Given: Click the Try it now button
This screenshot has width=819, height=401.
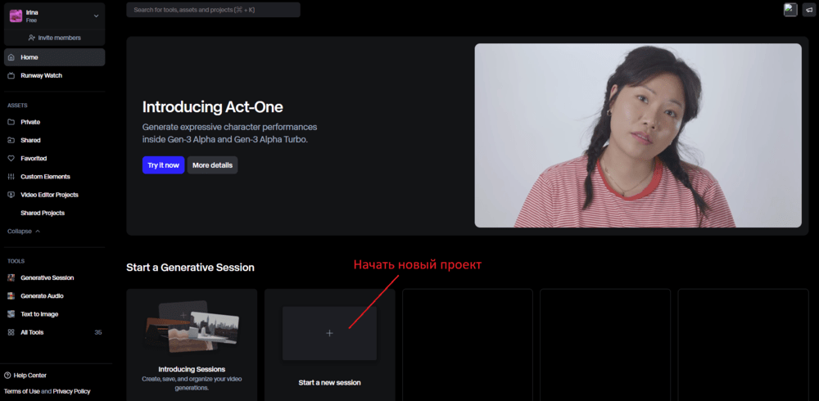Looking at the screenshot, I should (x=163, y=165).
